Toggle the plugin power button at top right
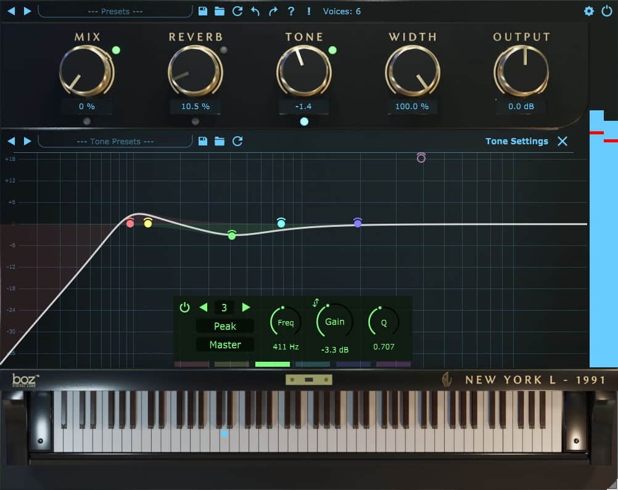The width and height of the screenshot is (618, 490). coord(607,11)
